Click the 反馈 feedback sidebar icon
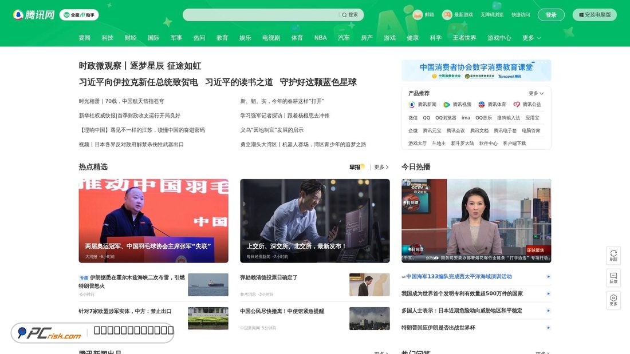The width and height of the screenshot is (630, 354). coord(613,278)
